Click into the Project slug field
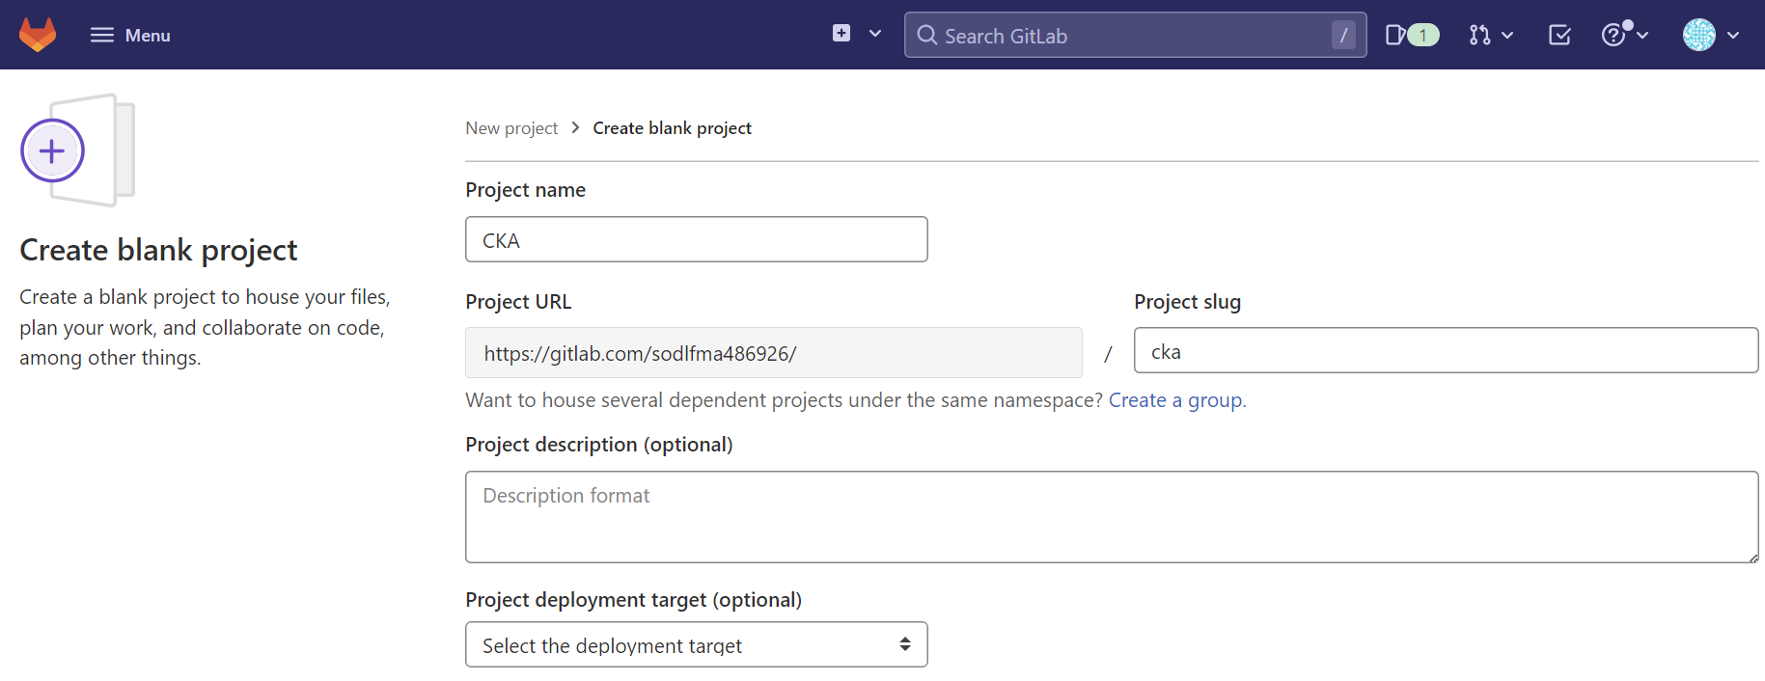The height and width of the screenshot is (681, 1765). pyautogui.click(x=1445, y=351)
